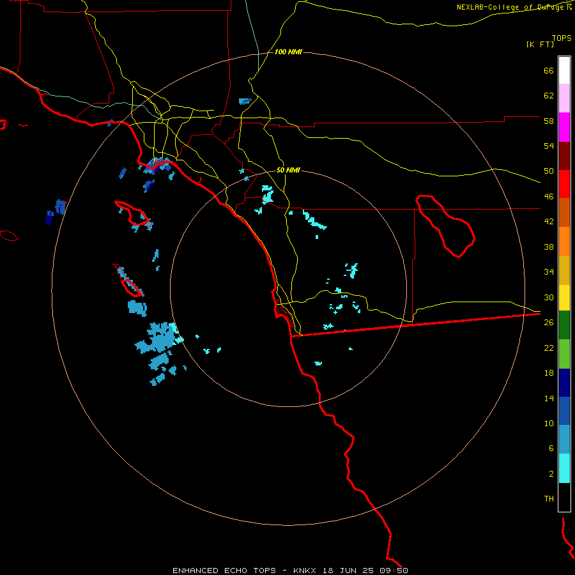
Task: Click the "30" legend value
Action: (549, 297)
